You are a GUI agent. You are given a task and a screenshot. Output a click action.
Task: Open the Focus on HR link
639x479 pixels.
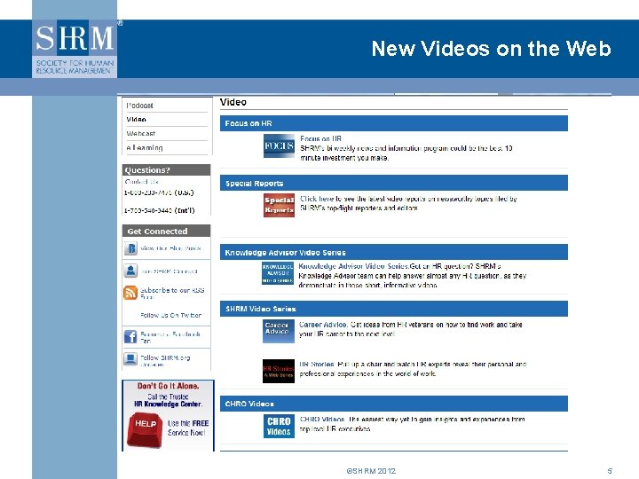[x=320, y=138]
